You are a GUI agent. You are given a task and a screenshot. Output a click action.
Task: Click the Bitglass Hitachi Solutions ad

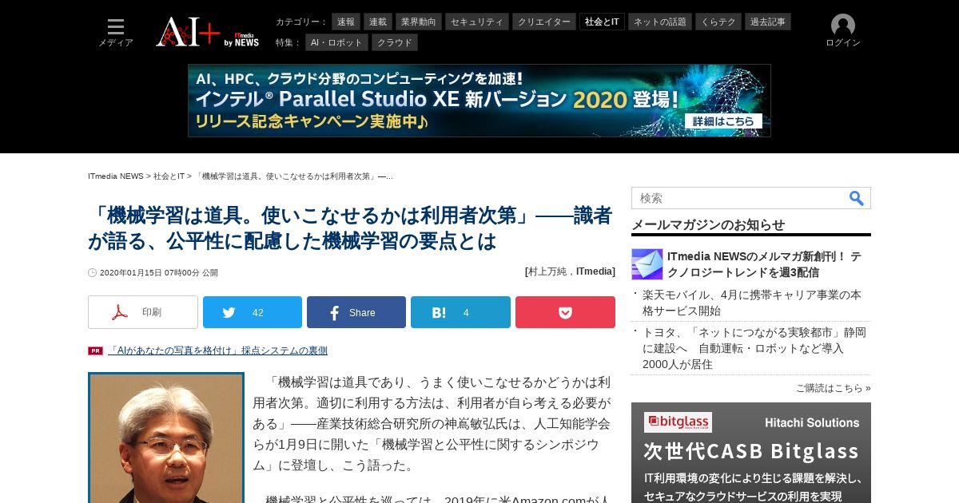[751, 453]
